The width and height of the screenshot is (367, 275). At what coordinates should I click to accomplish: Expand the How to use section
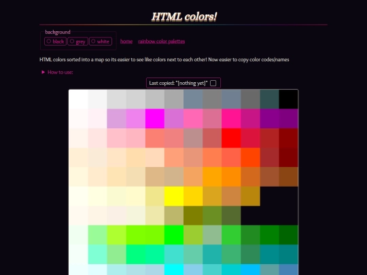pos(57,72)
